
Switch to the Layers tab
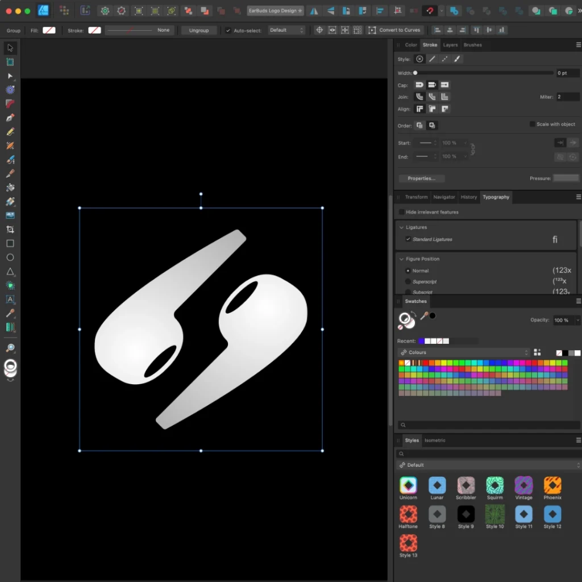coord(450,45)
